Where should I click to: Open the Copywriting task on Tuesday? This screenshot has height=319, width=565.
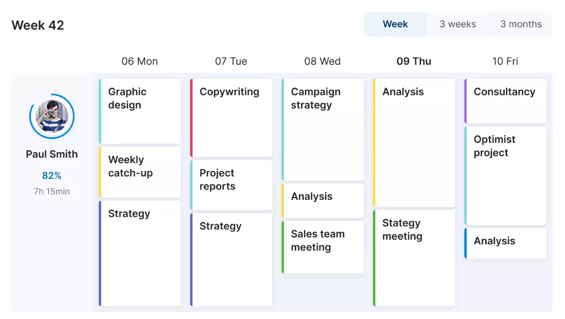(231, 116)
